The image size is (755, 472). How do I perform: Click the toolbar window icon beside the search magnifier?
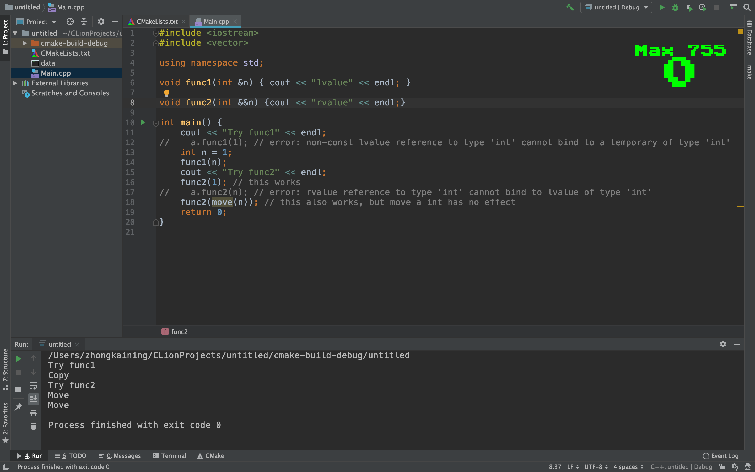click(734, 7)
